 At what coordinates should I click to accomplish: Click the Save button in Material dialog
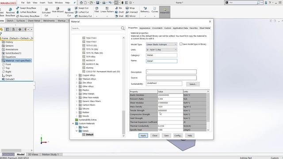pyautogui.click(x=166, y=136)
